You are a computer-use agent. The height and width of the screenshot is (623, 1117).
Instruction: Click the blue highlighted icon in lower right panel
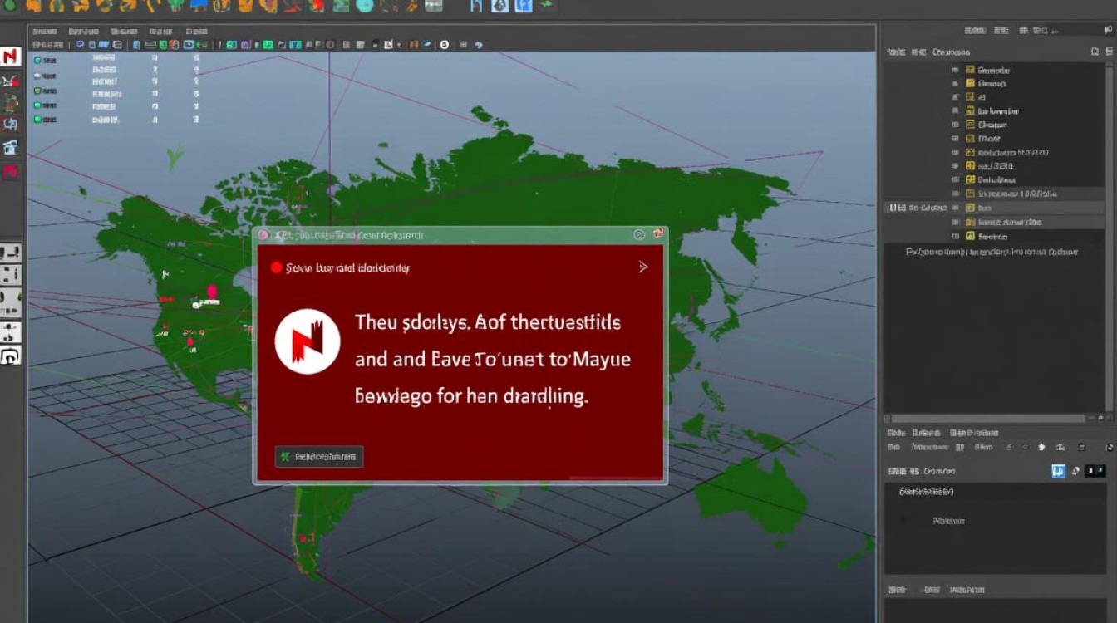click(1059, 471)
